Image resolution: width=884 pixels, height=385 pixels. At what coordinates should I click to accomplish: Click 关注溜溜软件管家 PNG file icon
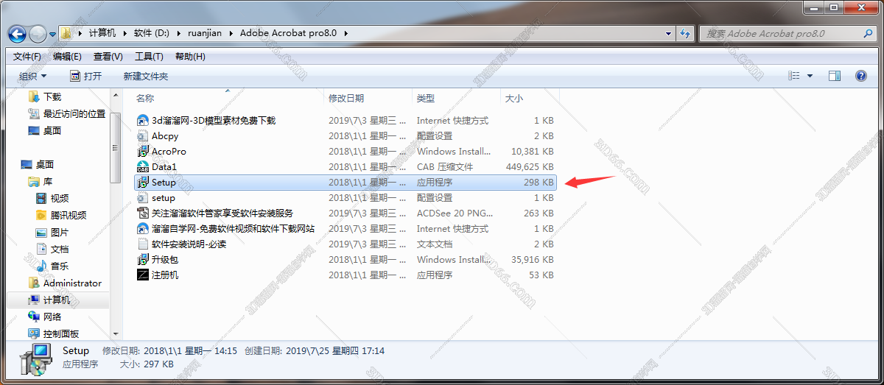143,213
